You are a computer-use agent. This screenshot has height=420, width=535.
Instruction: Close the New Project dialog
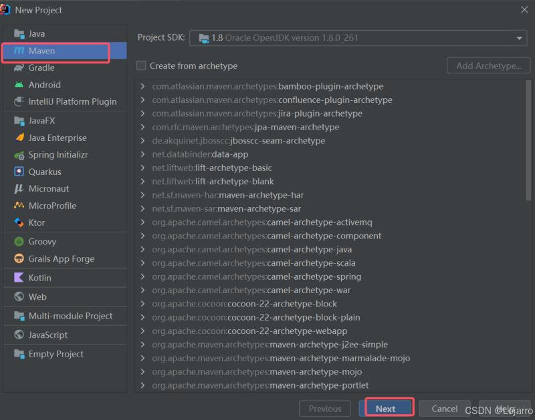(524, 10)
